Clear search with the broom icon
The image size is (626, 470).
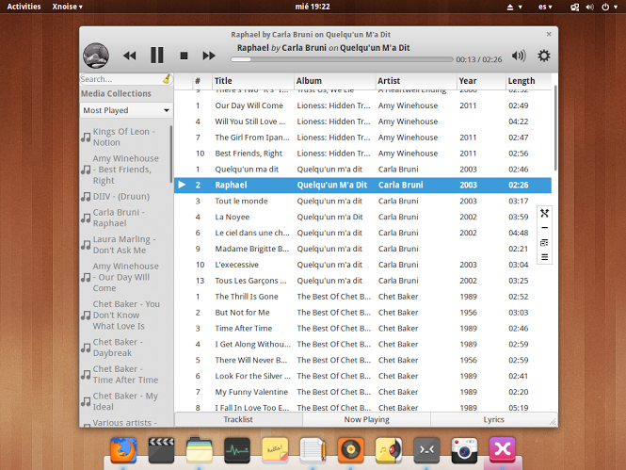[167, 79]
